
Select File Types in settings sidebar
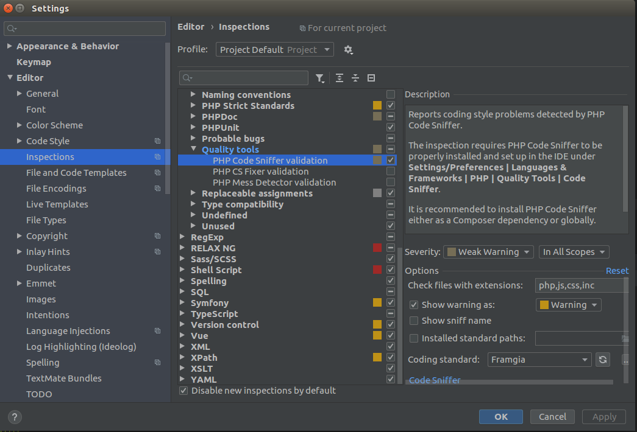pyautogui.click(x=46, y=220)
